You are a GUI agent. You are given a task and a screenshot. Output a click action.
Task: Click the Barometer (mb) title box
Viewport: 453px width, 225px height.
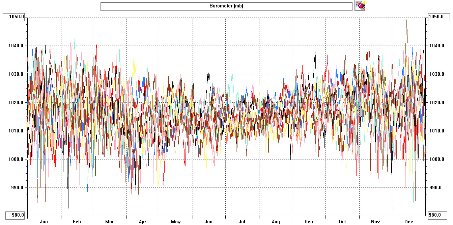pyautogui.click(x=226, y=6)
